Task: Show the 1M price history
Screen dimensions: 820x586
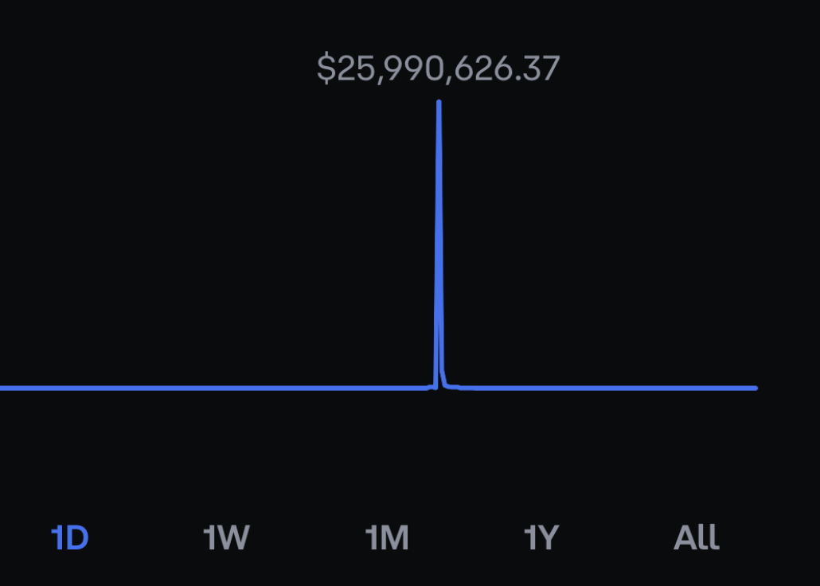Action: point(387,539)
